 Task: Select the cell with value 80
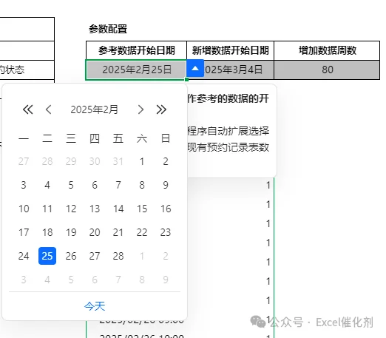coord(327,70)
